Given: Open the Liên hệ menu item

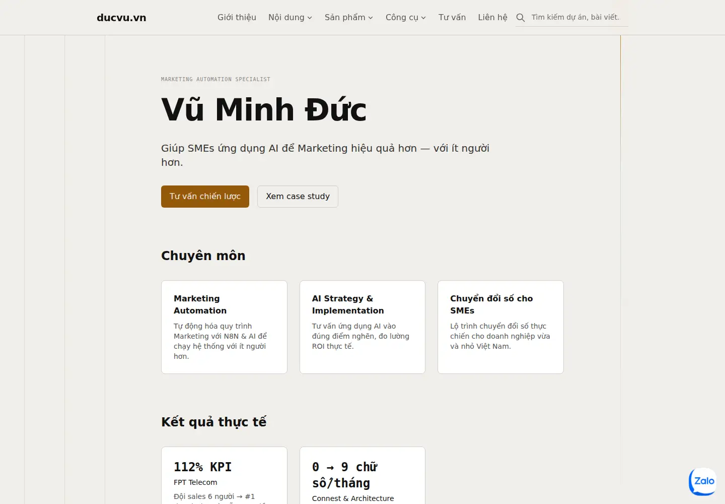Looking at the screenshot, I should click(x=492, y=17).
